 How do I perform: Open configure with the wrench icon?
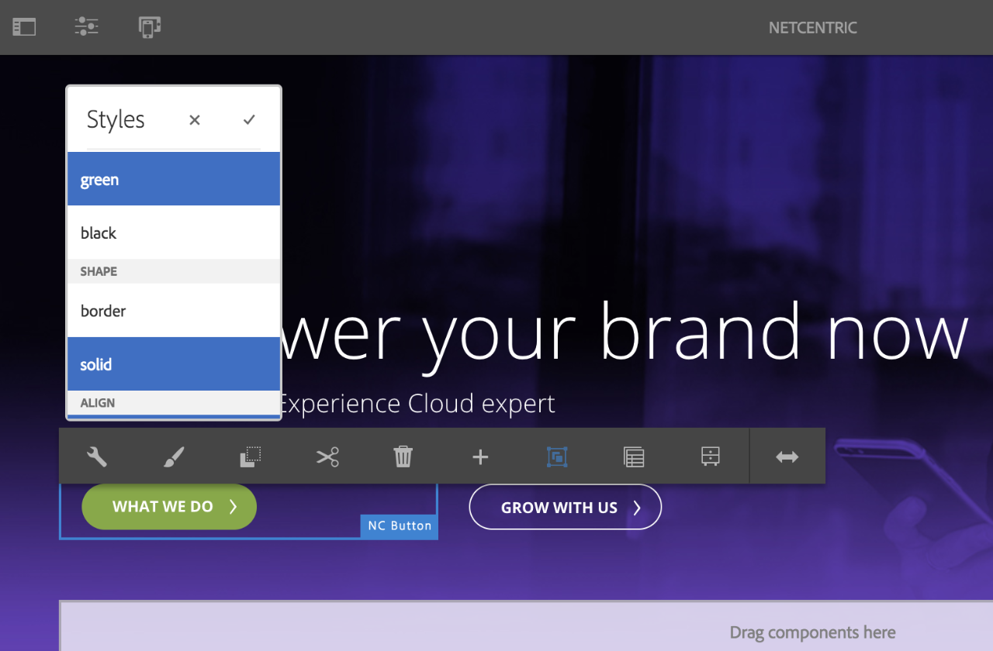coord(97,457)
